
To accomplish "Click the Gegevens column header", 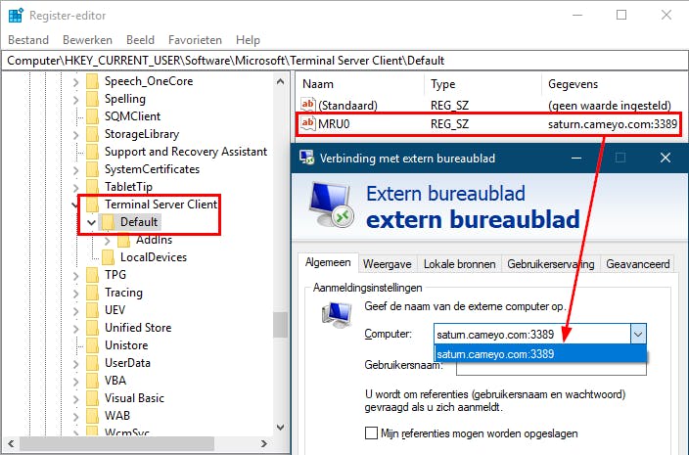I will tap(573, 84).
